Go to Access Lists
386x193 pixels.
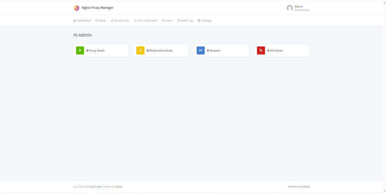[x=120, y=21]
